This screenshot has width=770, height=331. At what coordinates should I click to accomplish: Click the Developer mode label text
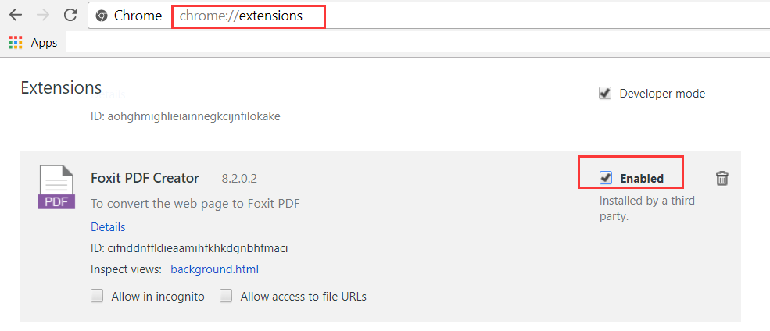(x=662, y=94)
